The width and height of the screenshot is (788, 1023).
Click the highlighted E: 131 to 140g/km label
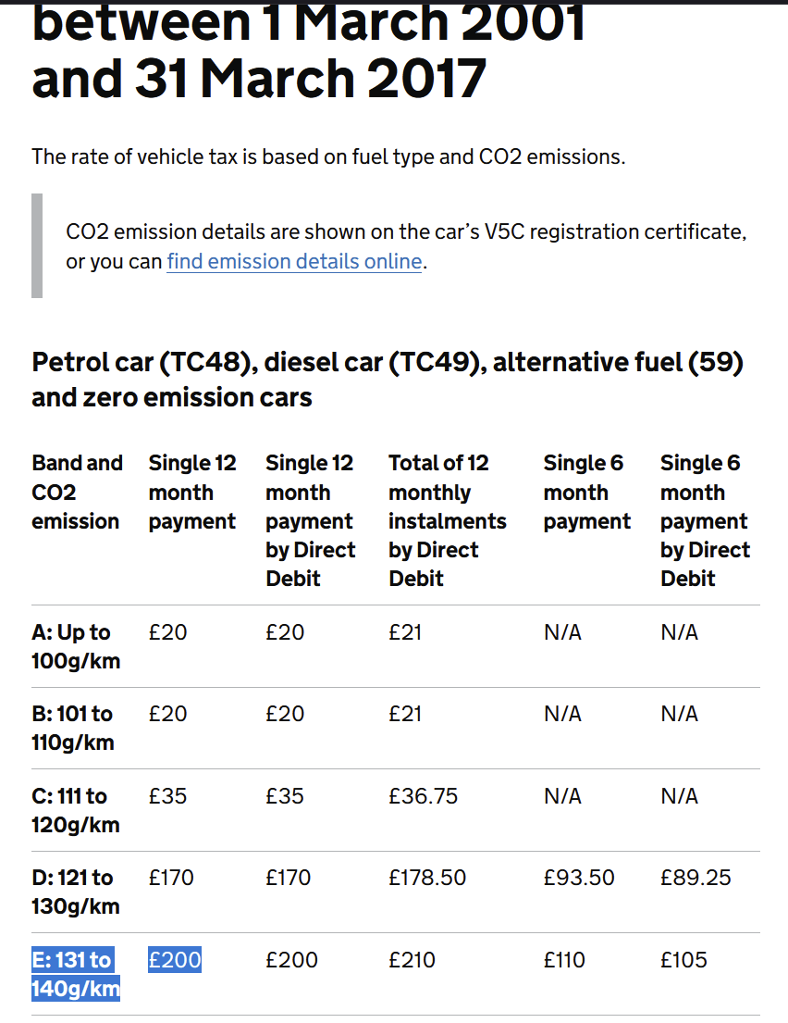tap(76, 974)
